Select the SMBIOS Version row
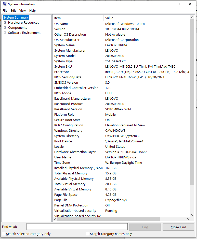 [122, 82]
